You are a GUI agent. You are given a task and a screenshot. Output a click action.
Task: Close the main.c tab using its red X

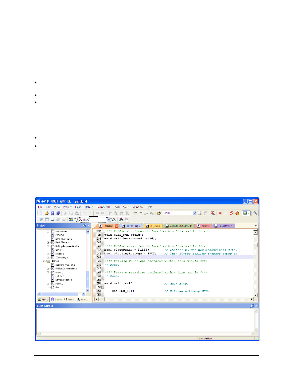click(117, 226)
